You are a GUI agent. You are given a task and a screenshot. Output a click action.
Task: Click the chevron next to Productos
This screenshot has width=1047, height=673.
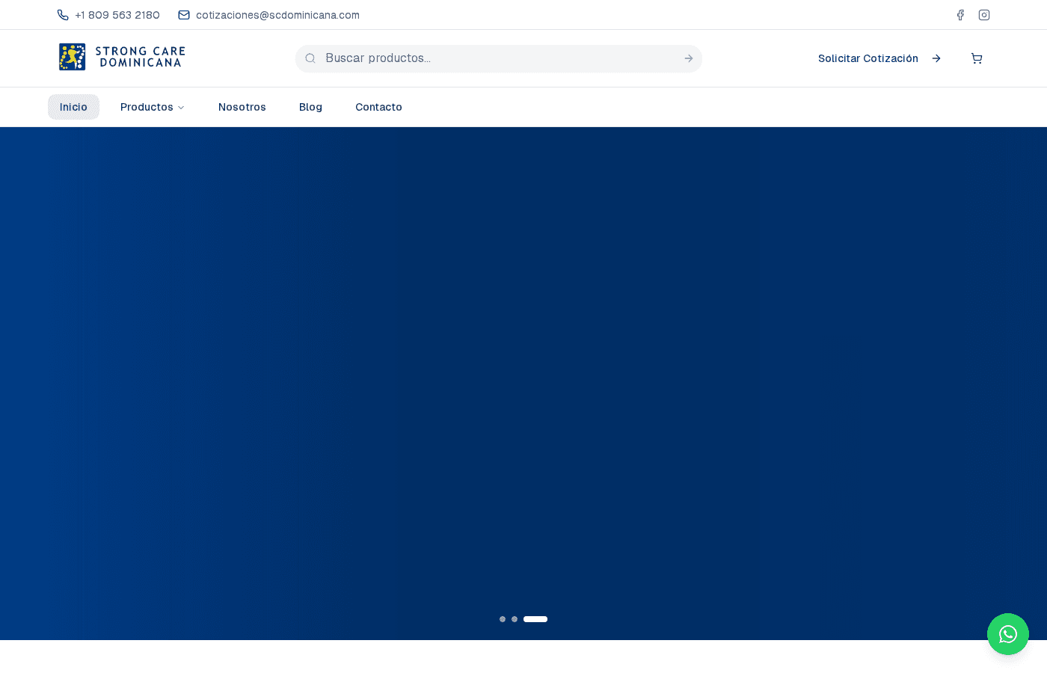(181, 108)
